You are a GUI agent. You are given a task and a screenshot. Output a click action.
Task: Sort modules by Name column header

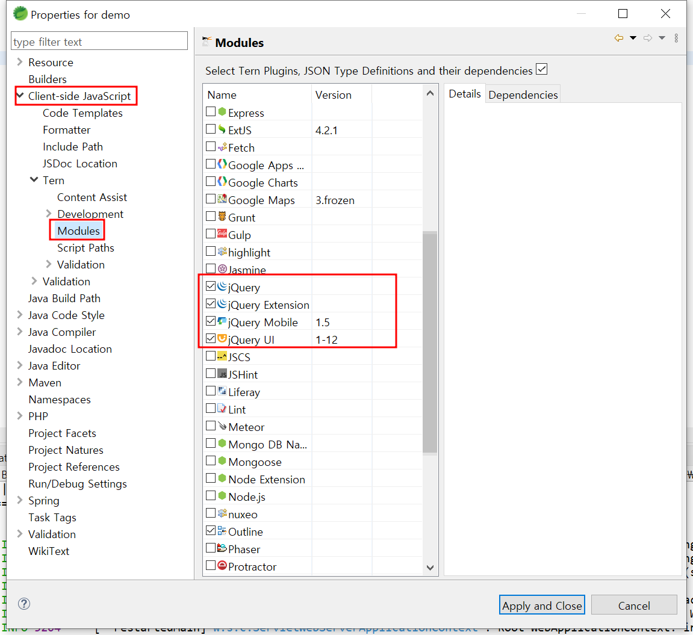coord(258,94)
